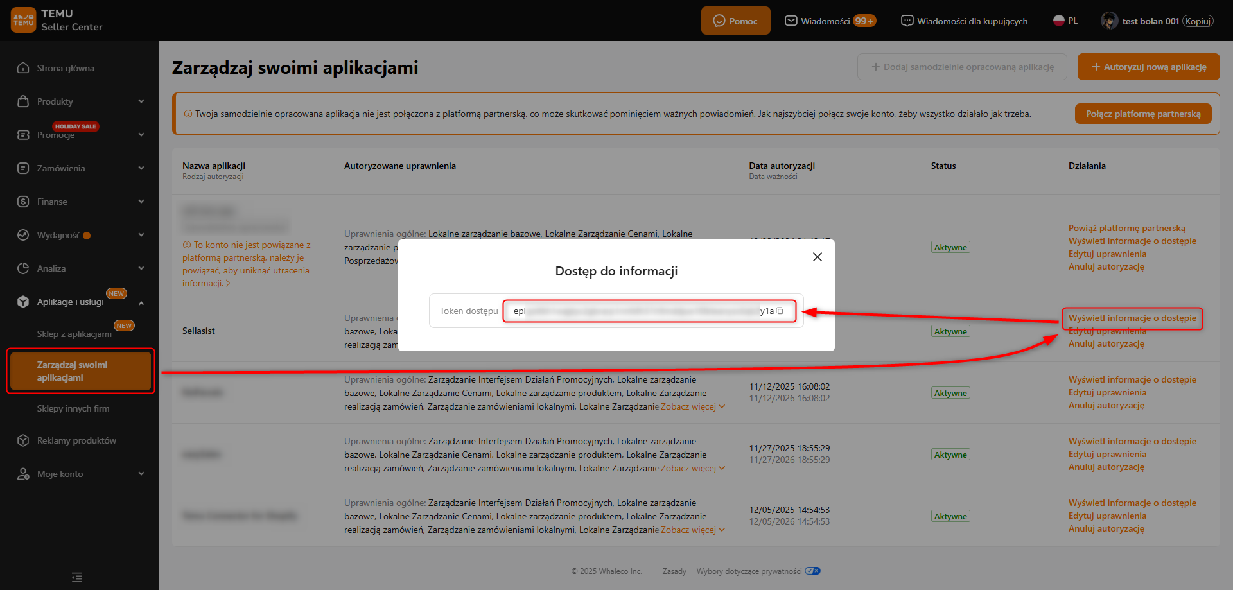Screen dimensions: 1233x590
Task: Open Wiadomości envelope icon in header
Action: (791, 21)
